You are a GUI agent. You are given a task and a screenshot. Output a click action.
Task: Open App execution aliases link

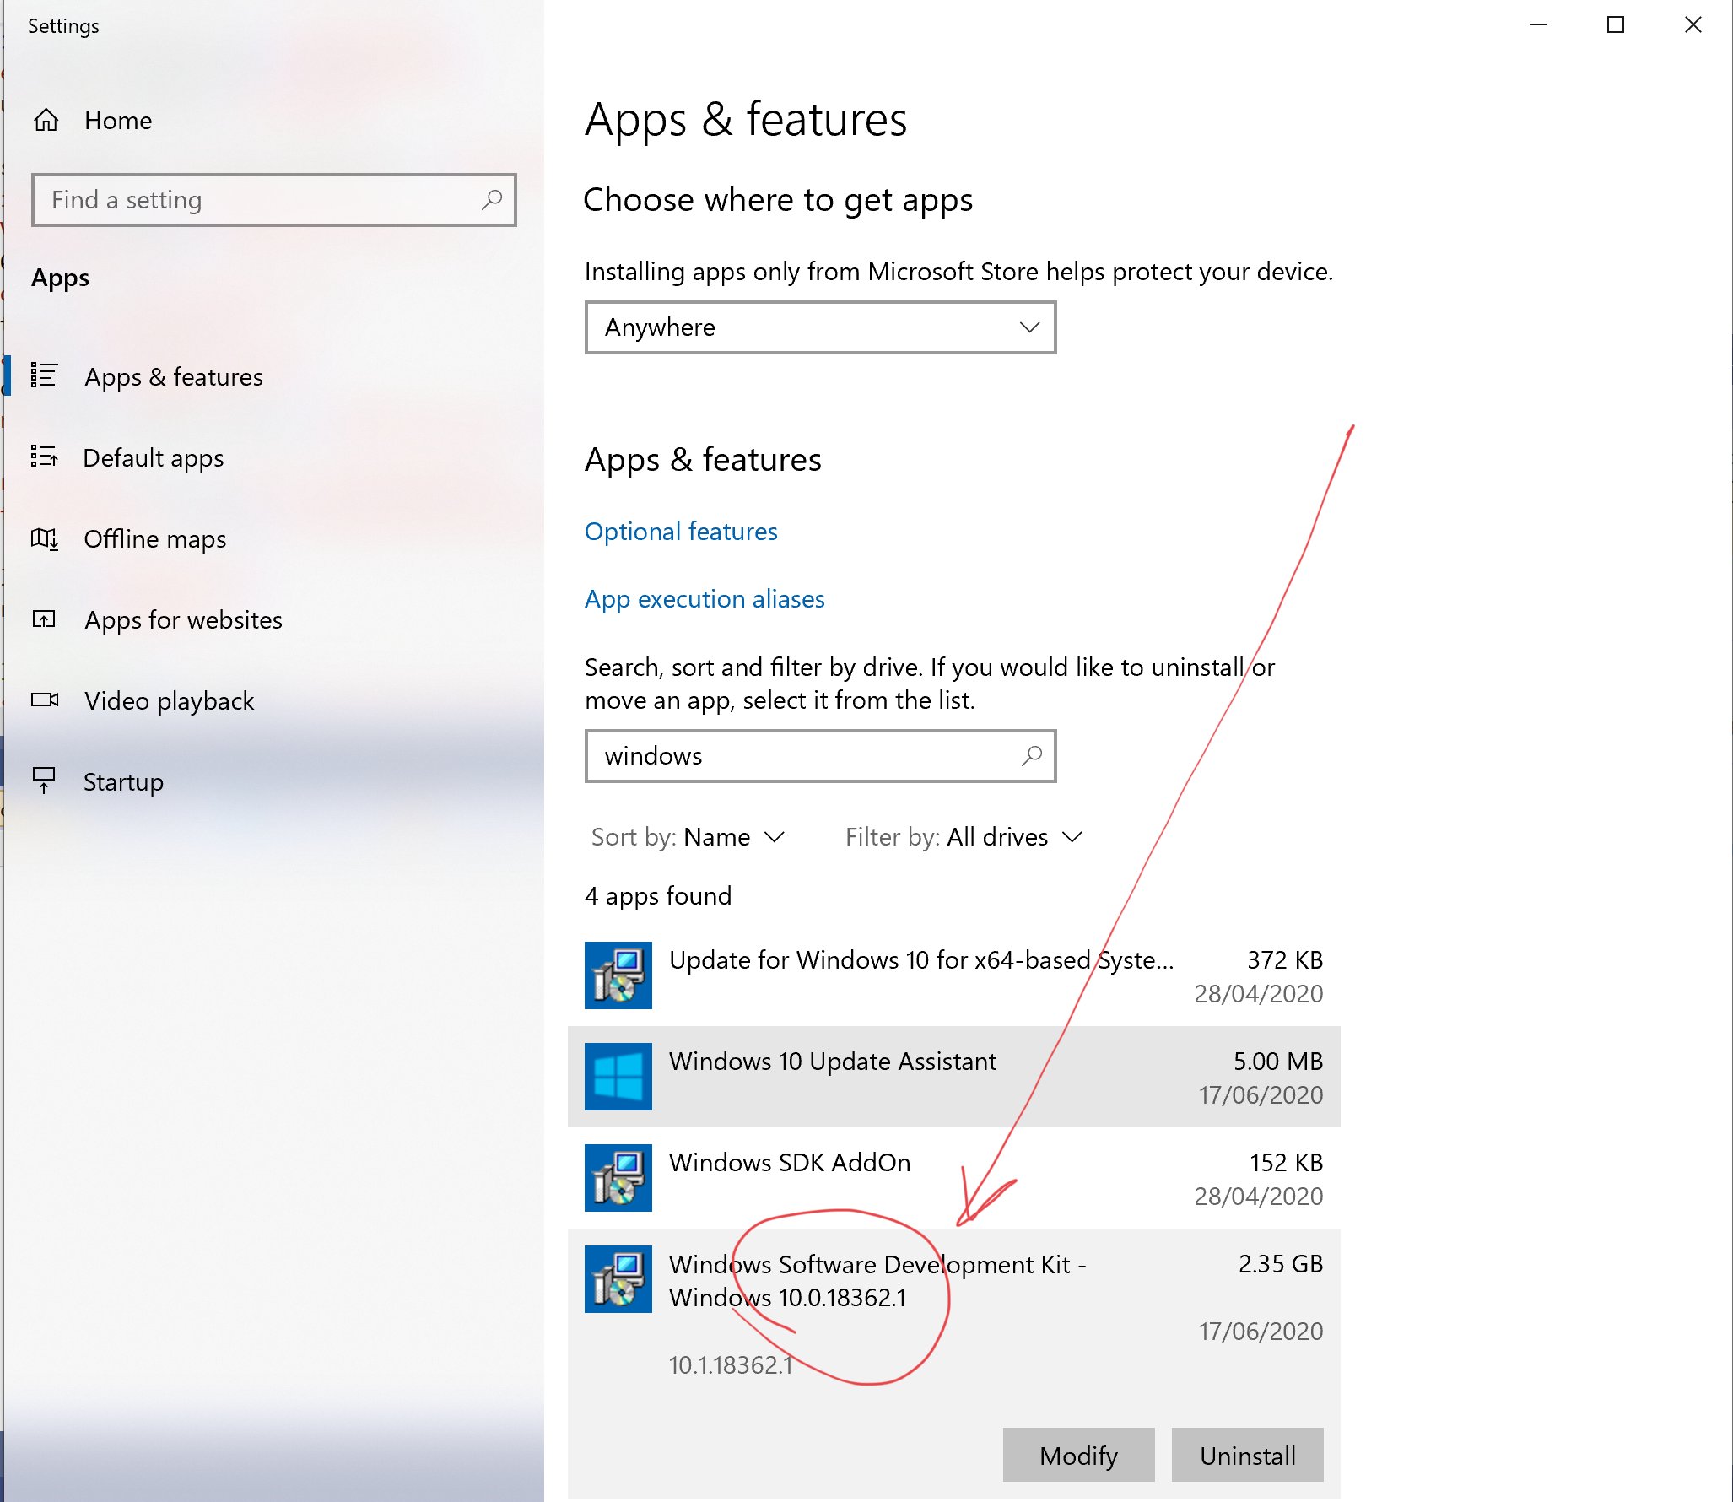click(x=705, y=599)
